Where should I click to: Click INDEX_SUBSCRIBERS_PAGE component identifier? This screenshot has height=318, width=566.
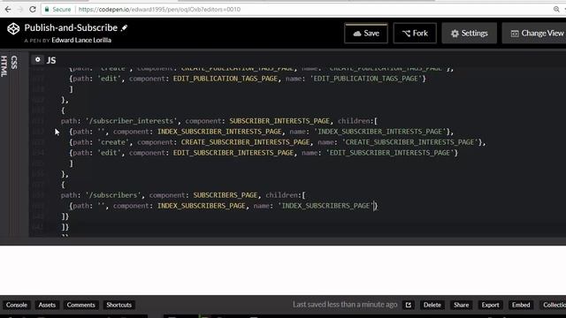[x=202, y=206]
